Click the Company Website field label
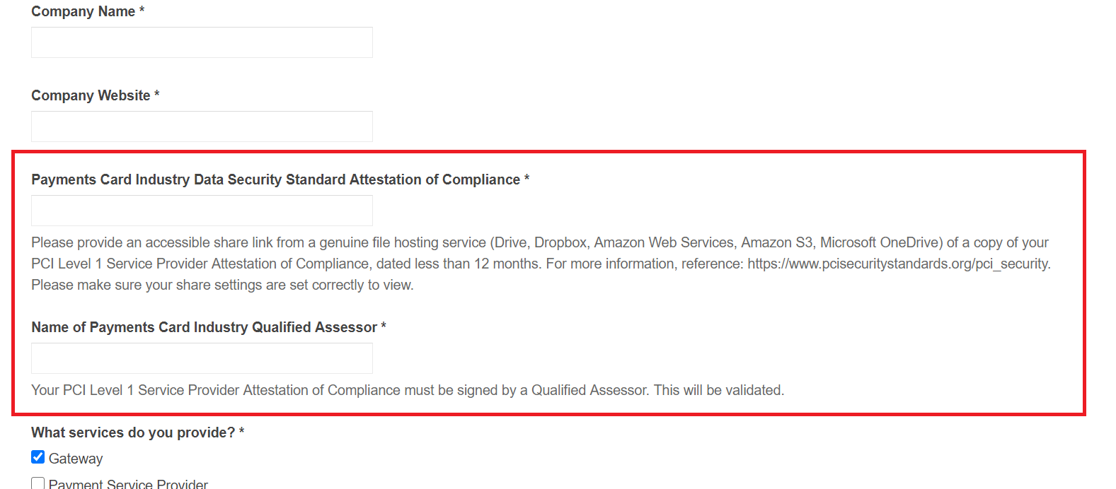The width and height of the screenshot is (1116, 489). tap(91, 95)
